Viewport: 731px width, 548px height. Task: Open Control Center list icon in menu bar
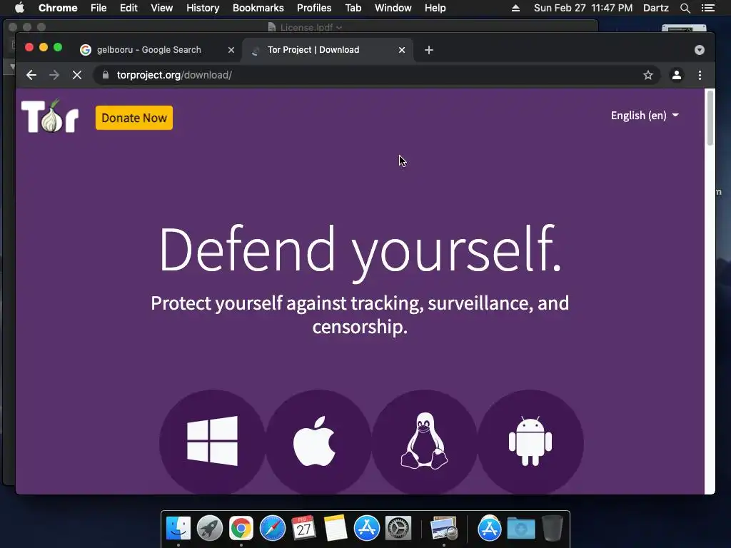coord(707,8)
